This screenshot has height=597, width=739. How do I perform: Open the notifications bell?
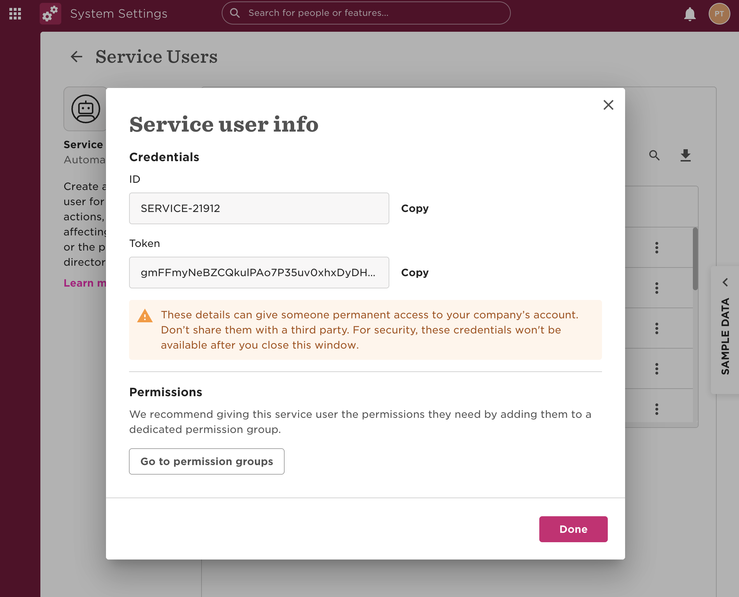[x=690, y=14]
